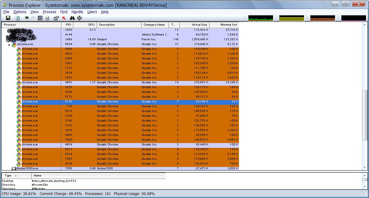Image resolution: width=369 pixels, height=198 pixels.
Task: Click the black I/O mini graph
Action: pyautogui.click(x=354, y=18)
